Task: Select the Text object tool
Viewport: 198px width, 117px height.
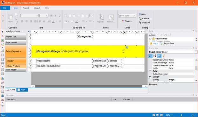Action: tap(3, 36)
